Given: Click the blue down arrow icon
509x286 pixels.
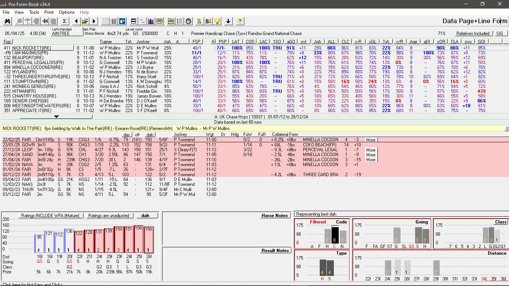Looking at the screenshot, I should (x=228, y=21).
